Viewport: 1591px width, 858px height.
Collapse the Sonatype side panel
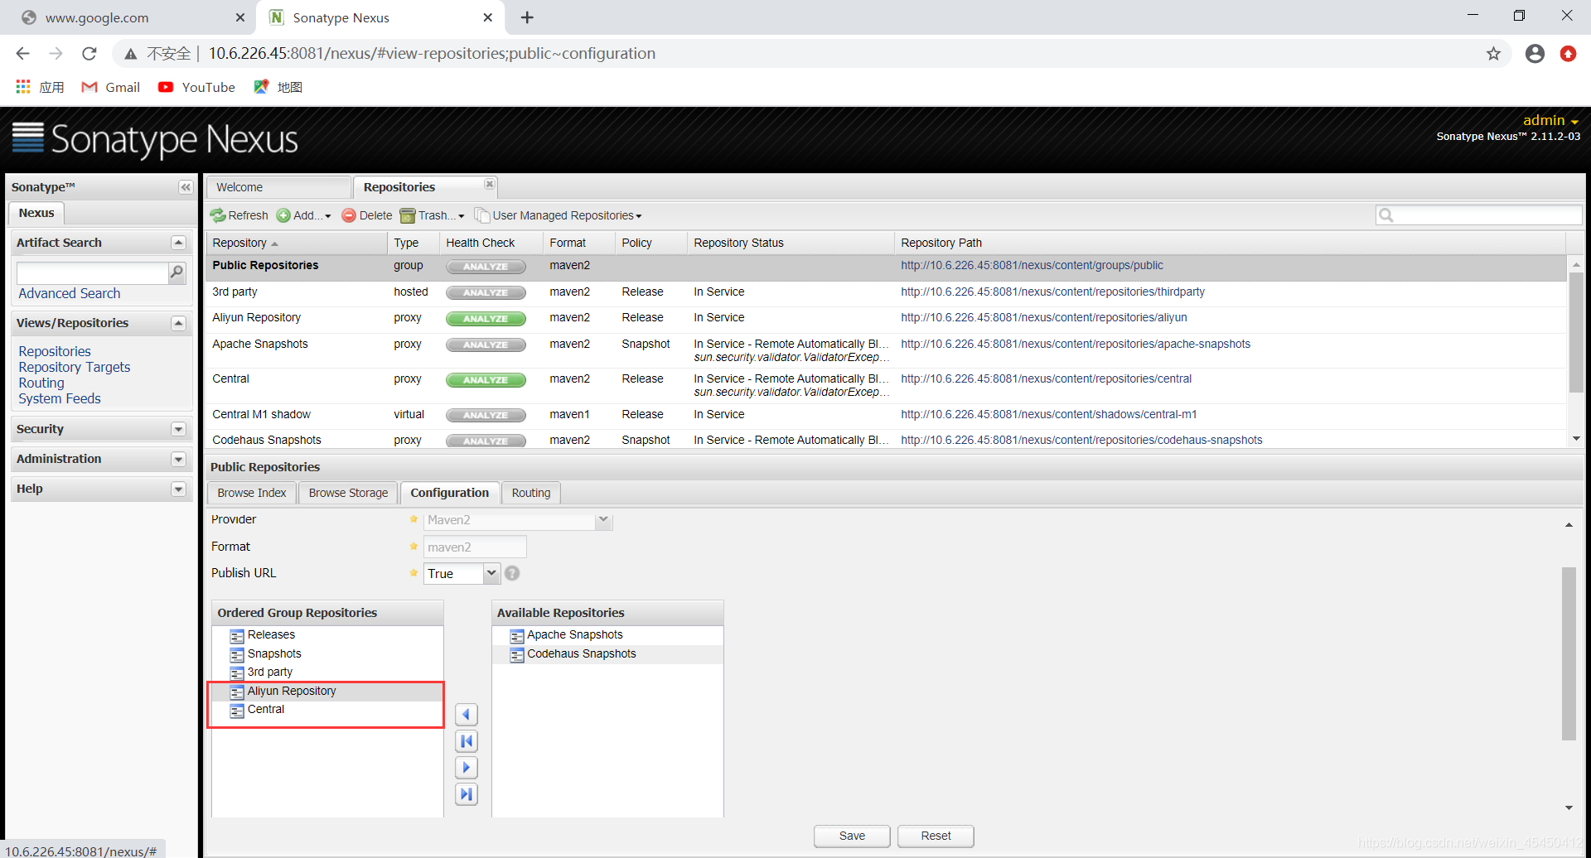[186, 187]
